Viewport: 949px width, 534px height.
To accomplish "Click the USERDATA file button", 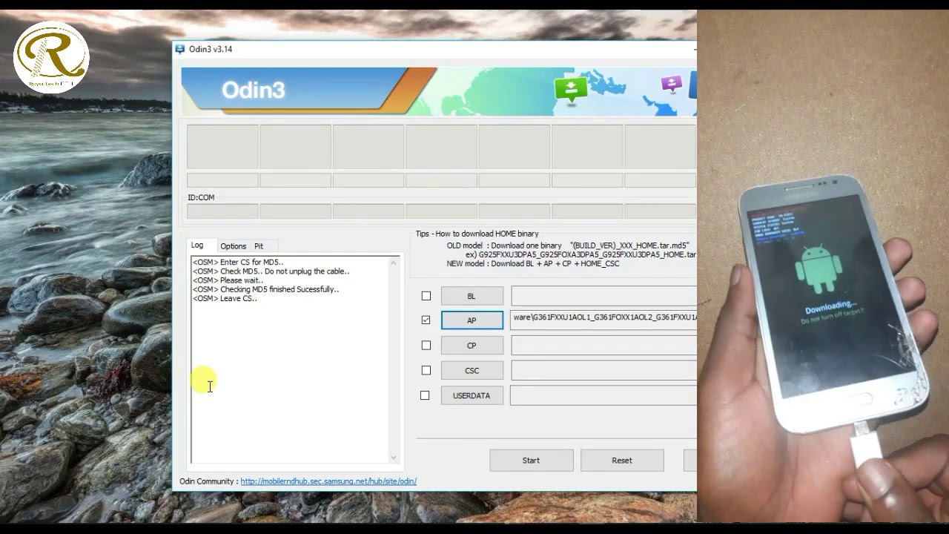I will tap(472, 395).
